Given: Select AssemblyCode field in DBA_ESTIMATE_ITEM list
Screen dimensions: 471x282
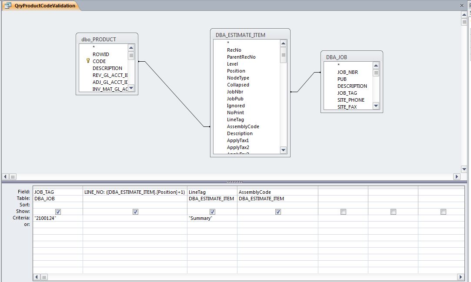Looking at the screenshot, I should coord(243,126).
